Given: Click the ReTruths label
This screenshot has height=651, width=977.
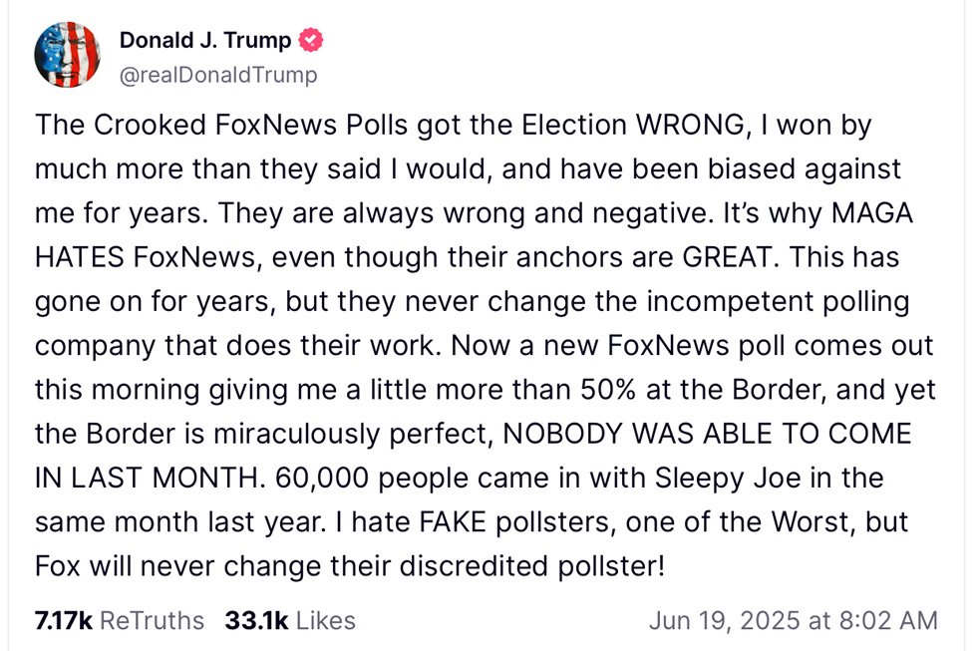Looking at the screenshot, I should point(152,620).
